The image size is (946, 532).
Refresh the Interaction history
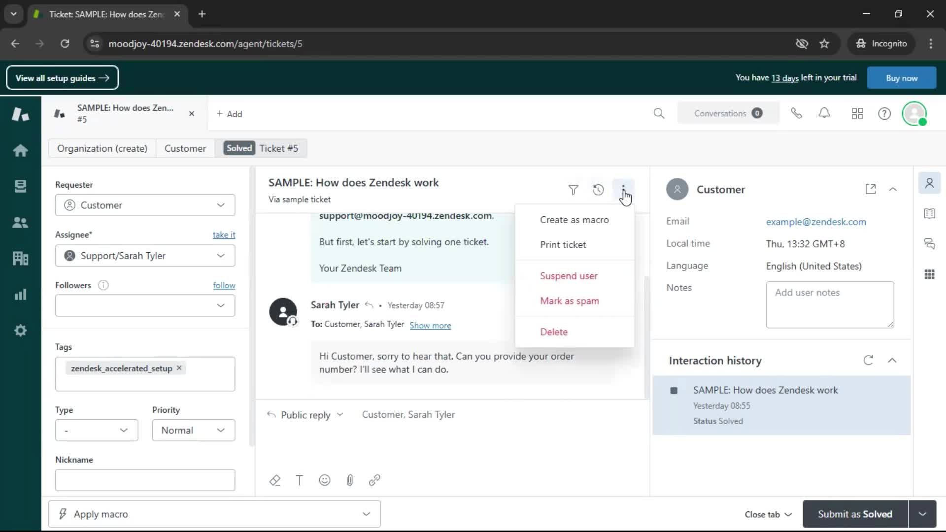(x=868, y=360)
